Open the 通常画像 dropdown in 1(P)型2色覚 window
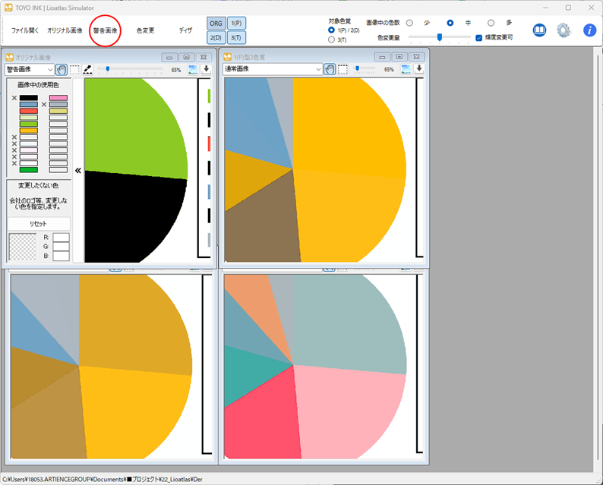Image resolution: width=603 pixels, height=485 pixels. coord(273,69)
